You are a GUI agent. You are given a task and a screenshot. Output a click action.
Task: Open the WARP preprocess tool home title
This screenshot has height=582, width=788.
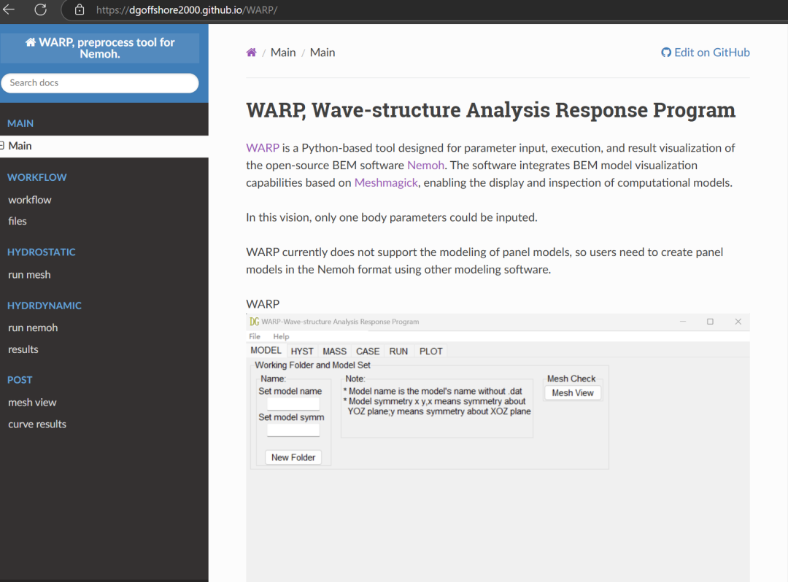click(x=100, y=47)
